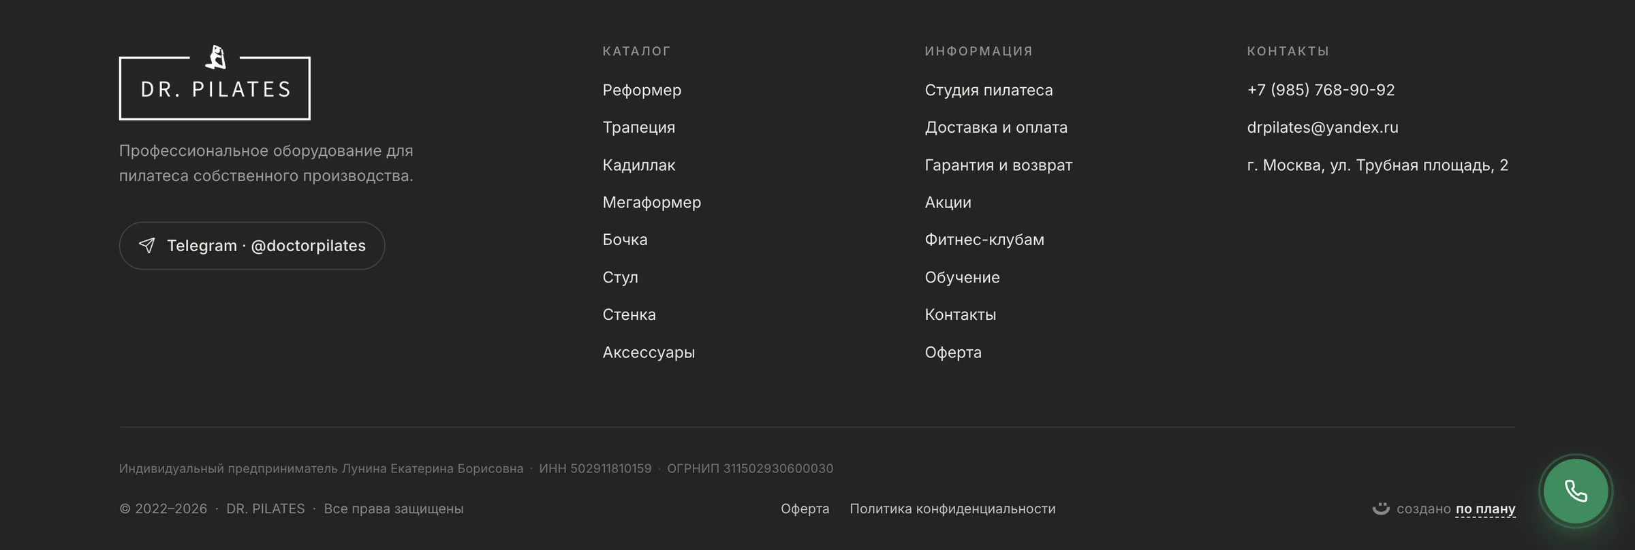Open the Гарантия и возврат page
This screenshot has width=1635, height=550.
999,165
